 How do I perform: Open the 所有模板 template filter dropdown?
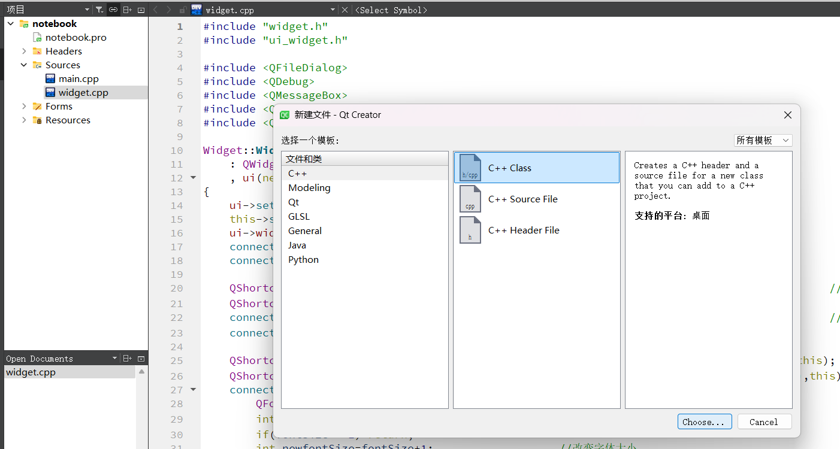tap(763, 140)
